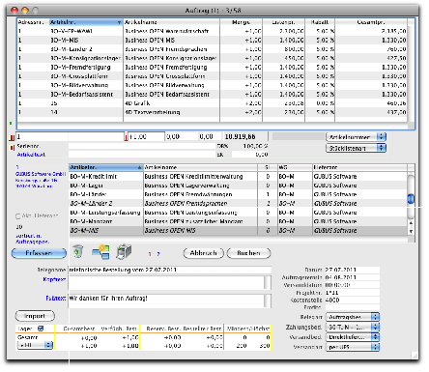Open the Versandart per UPS dropdown
The image size is (429, 372).
(x=353, y=347)
